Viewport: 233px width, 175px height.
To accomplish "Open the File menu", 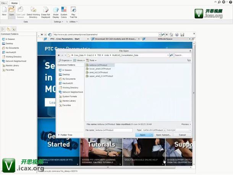I will [x=4, y=3].
